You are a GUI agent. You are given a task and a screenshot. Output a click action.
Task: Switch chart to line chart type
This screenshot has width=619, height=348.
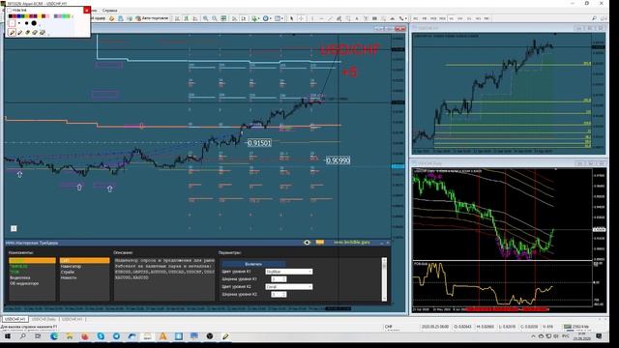click(x=195, y=18)
